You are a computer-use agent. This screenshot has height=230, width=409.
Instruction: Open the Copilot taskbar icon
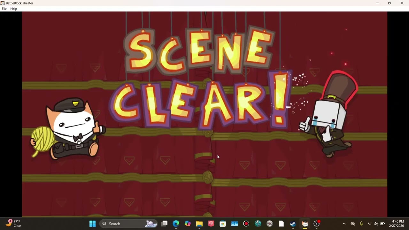coord(188,224)
